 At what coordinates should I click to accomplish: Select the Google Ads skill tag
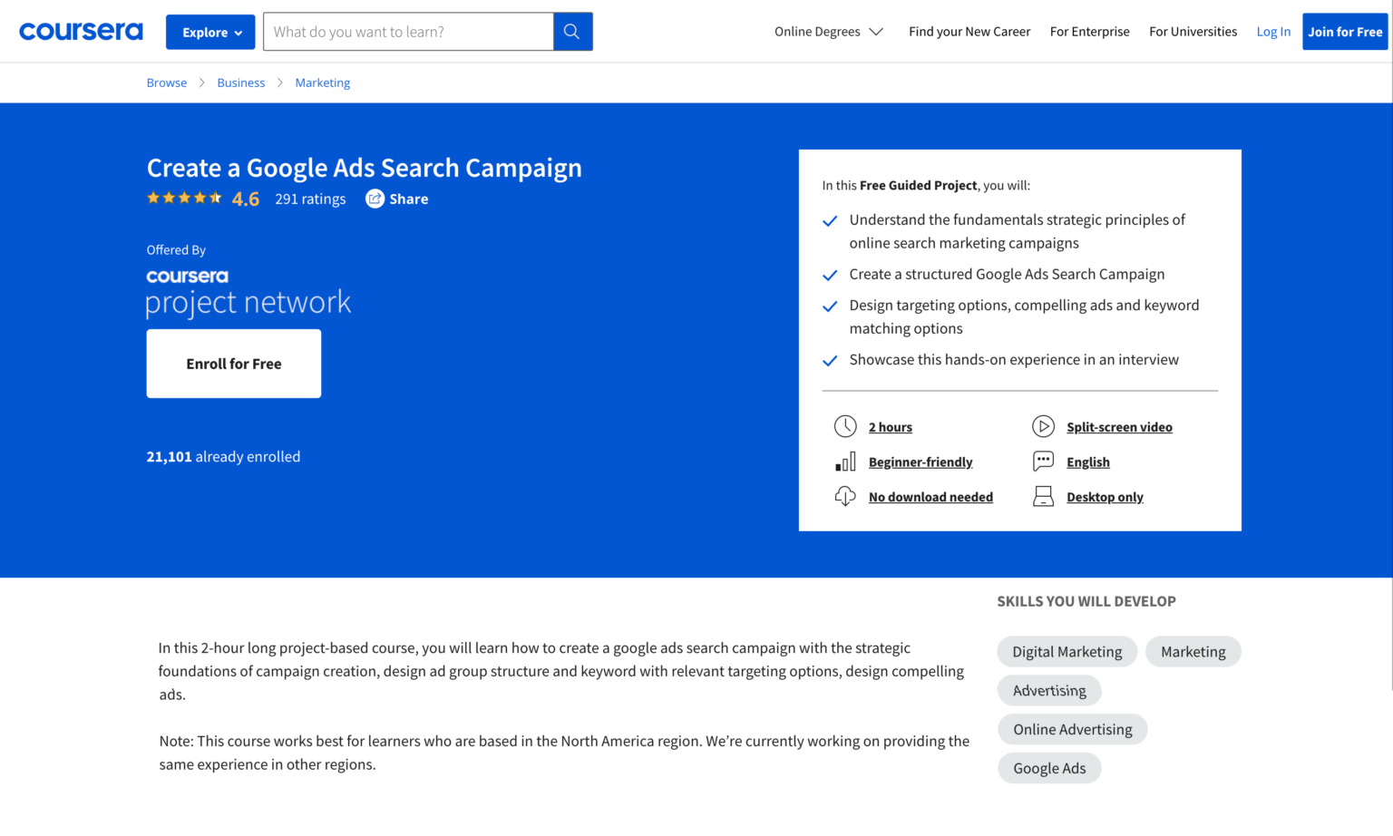[1049, 769]
